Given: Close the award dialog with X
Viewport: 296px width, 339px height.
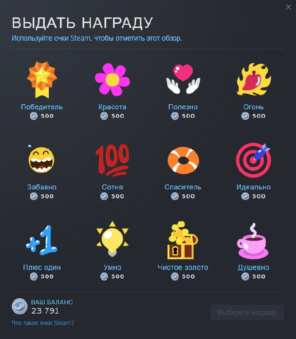Looking at the screenshot, I should 288,7.
